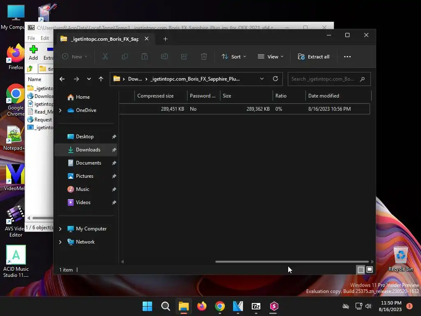Switch to details view icon in status bar
Image resolution: width=421 pixels, height=316 pixels.
pyautogui.click(x=361, y=270)
